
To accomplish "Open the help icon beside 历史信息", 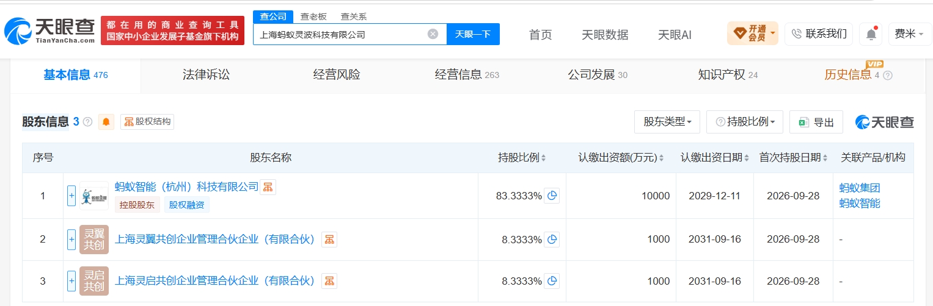I will [888, 76].
